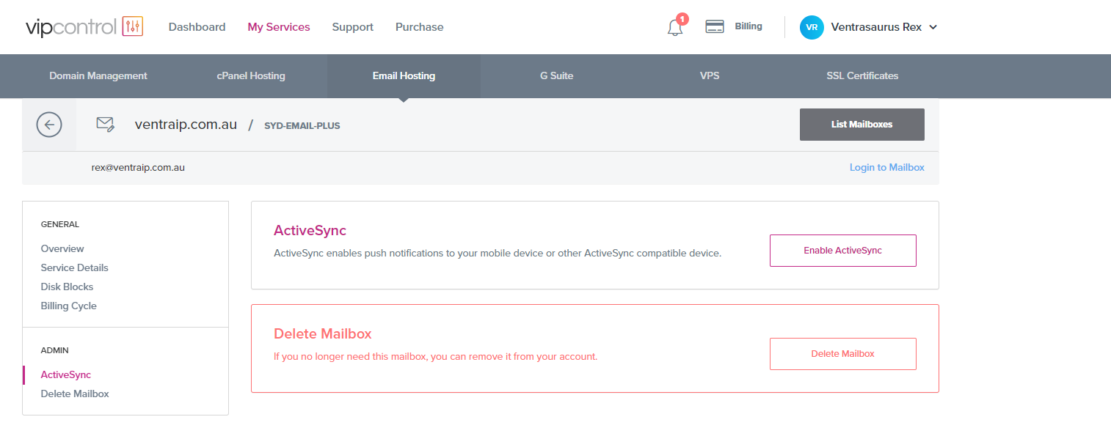Click Enable ActiveSync button
The image size is (1111, 447).
tap(843, 251)
